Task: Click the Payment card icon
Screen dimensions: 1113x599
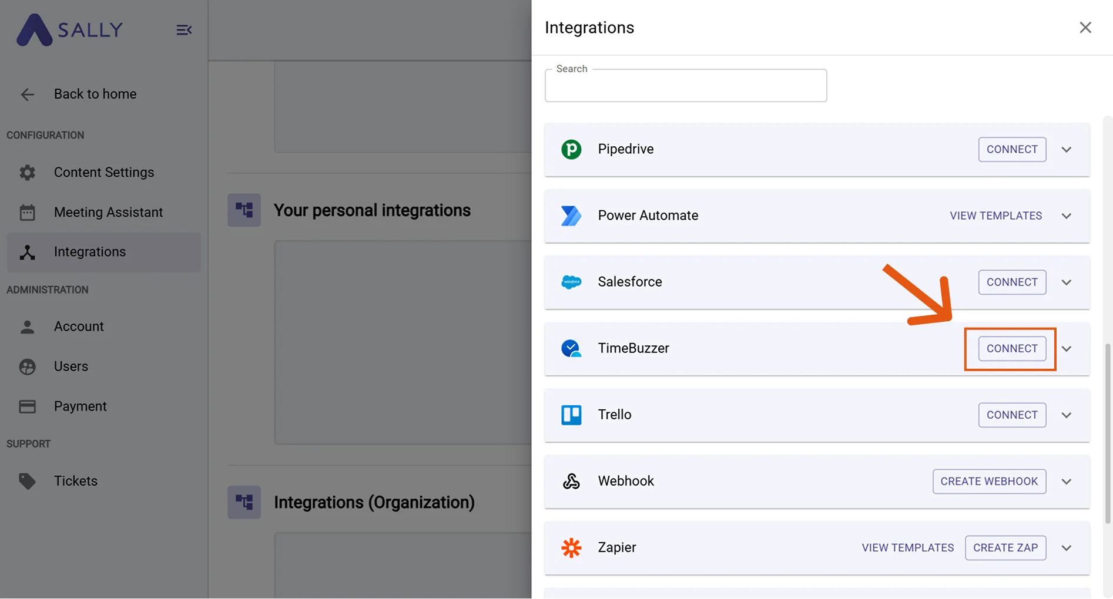Action: [x=27, y=406]
